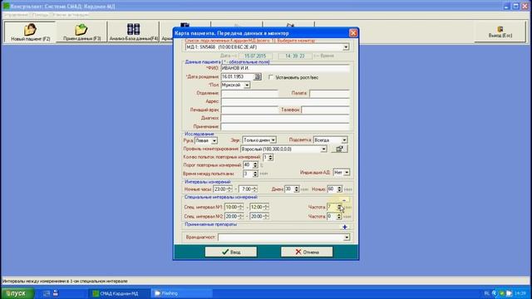Click the Отделение input field
Viewport: 532px width, 299px height.
pyautogui.click(x=249, y=93)
